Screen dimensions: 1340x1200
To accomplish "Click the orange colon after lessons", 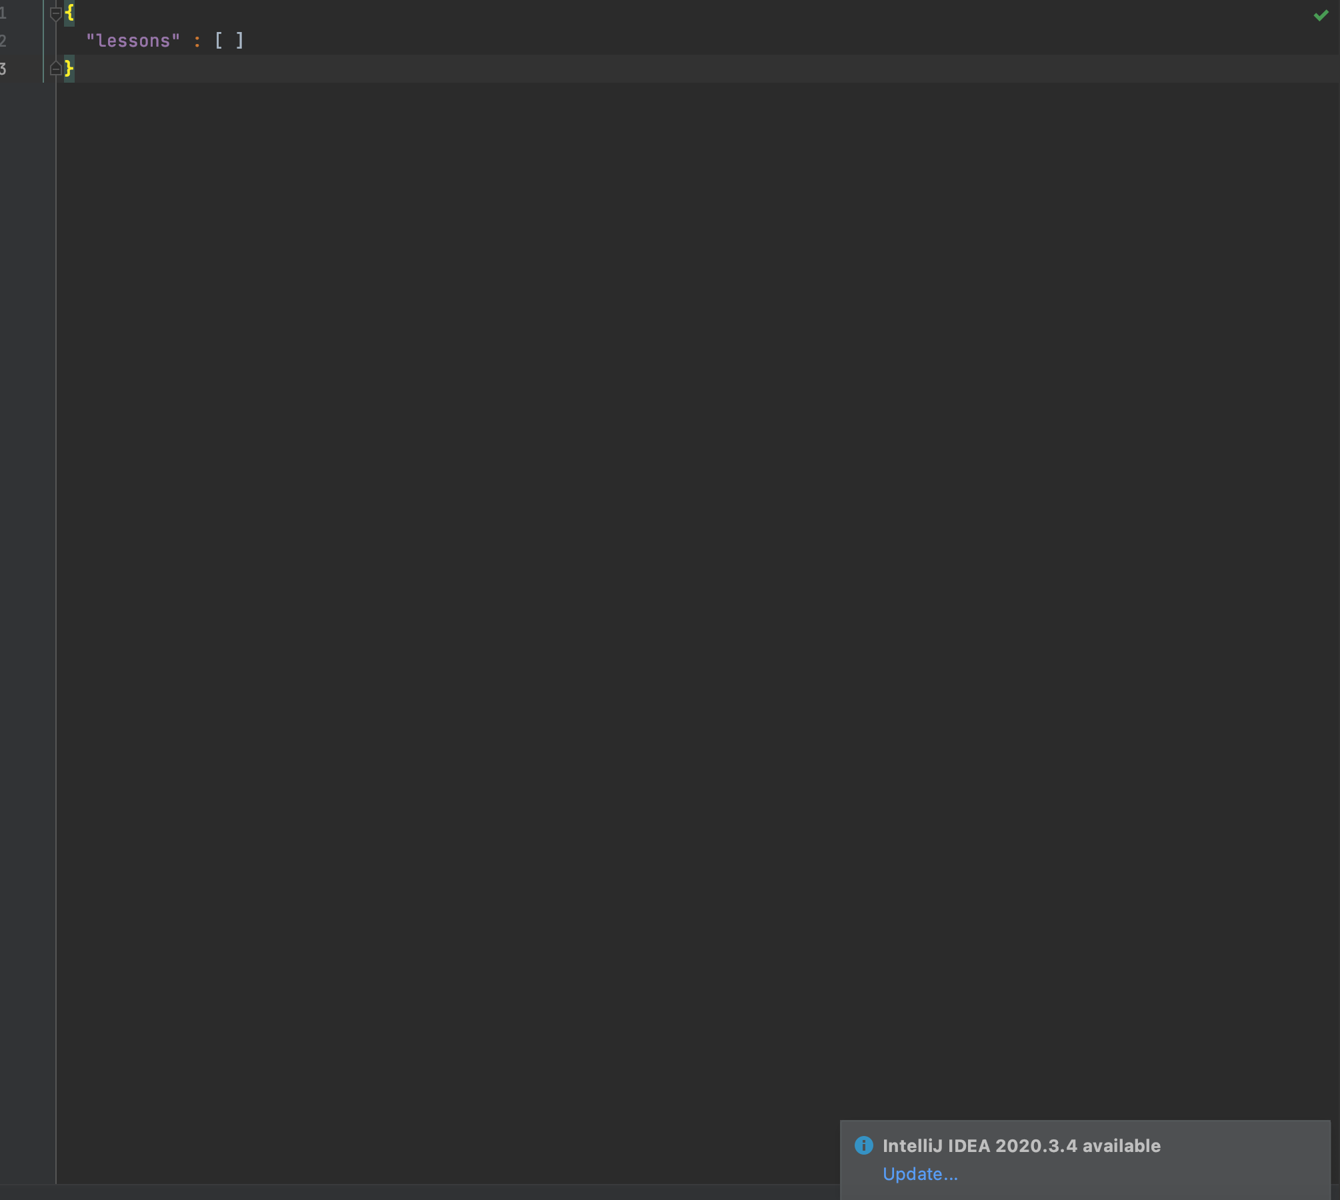I will tap(197, 41).
